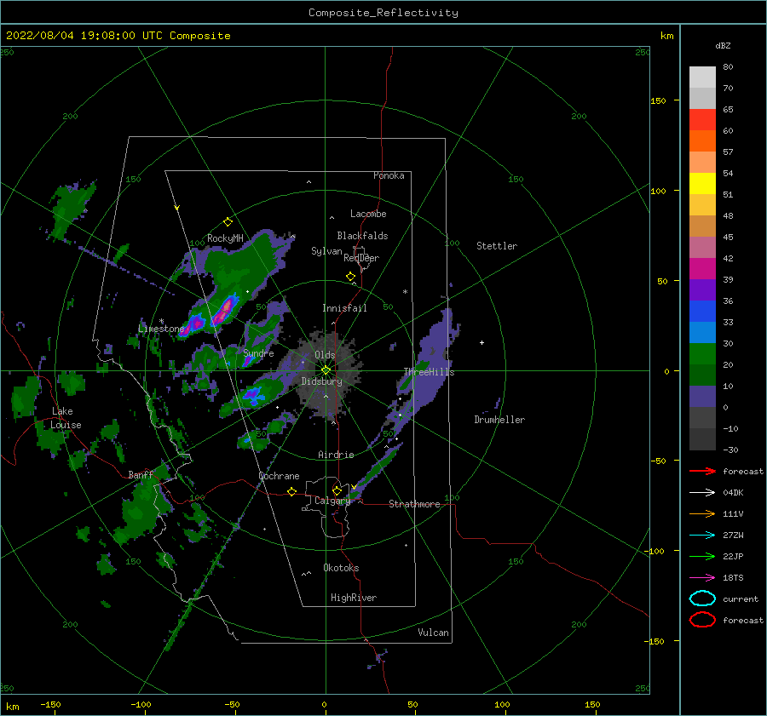Click the asterisk marker east of Innisfail
Screen dimensions: 767x716
click(x=405, y=292)
